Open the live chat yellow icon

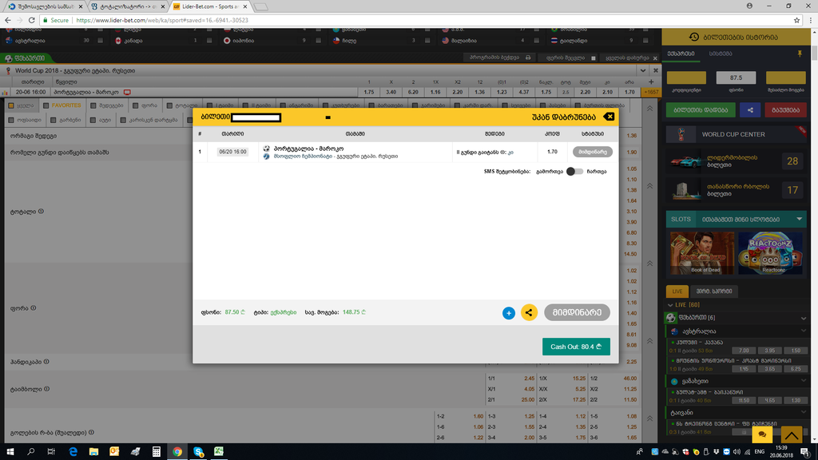[762, 434]
